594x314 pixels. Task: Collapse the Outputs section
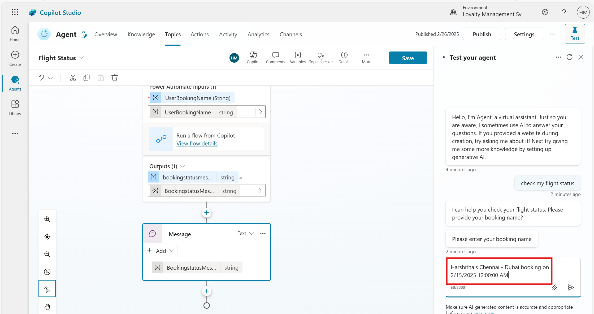(x=183, y=166)
